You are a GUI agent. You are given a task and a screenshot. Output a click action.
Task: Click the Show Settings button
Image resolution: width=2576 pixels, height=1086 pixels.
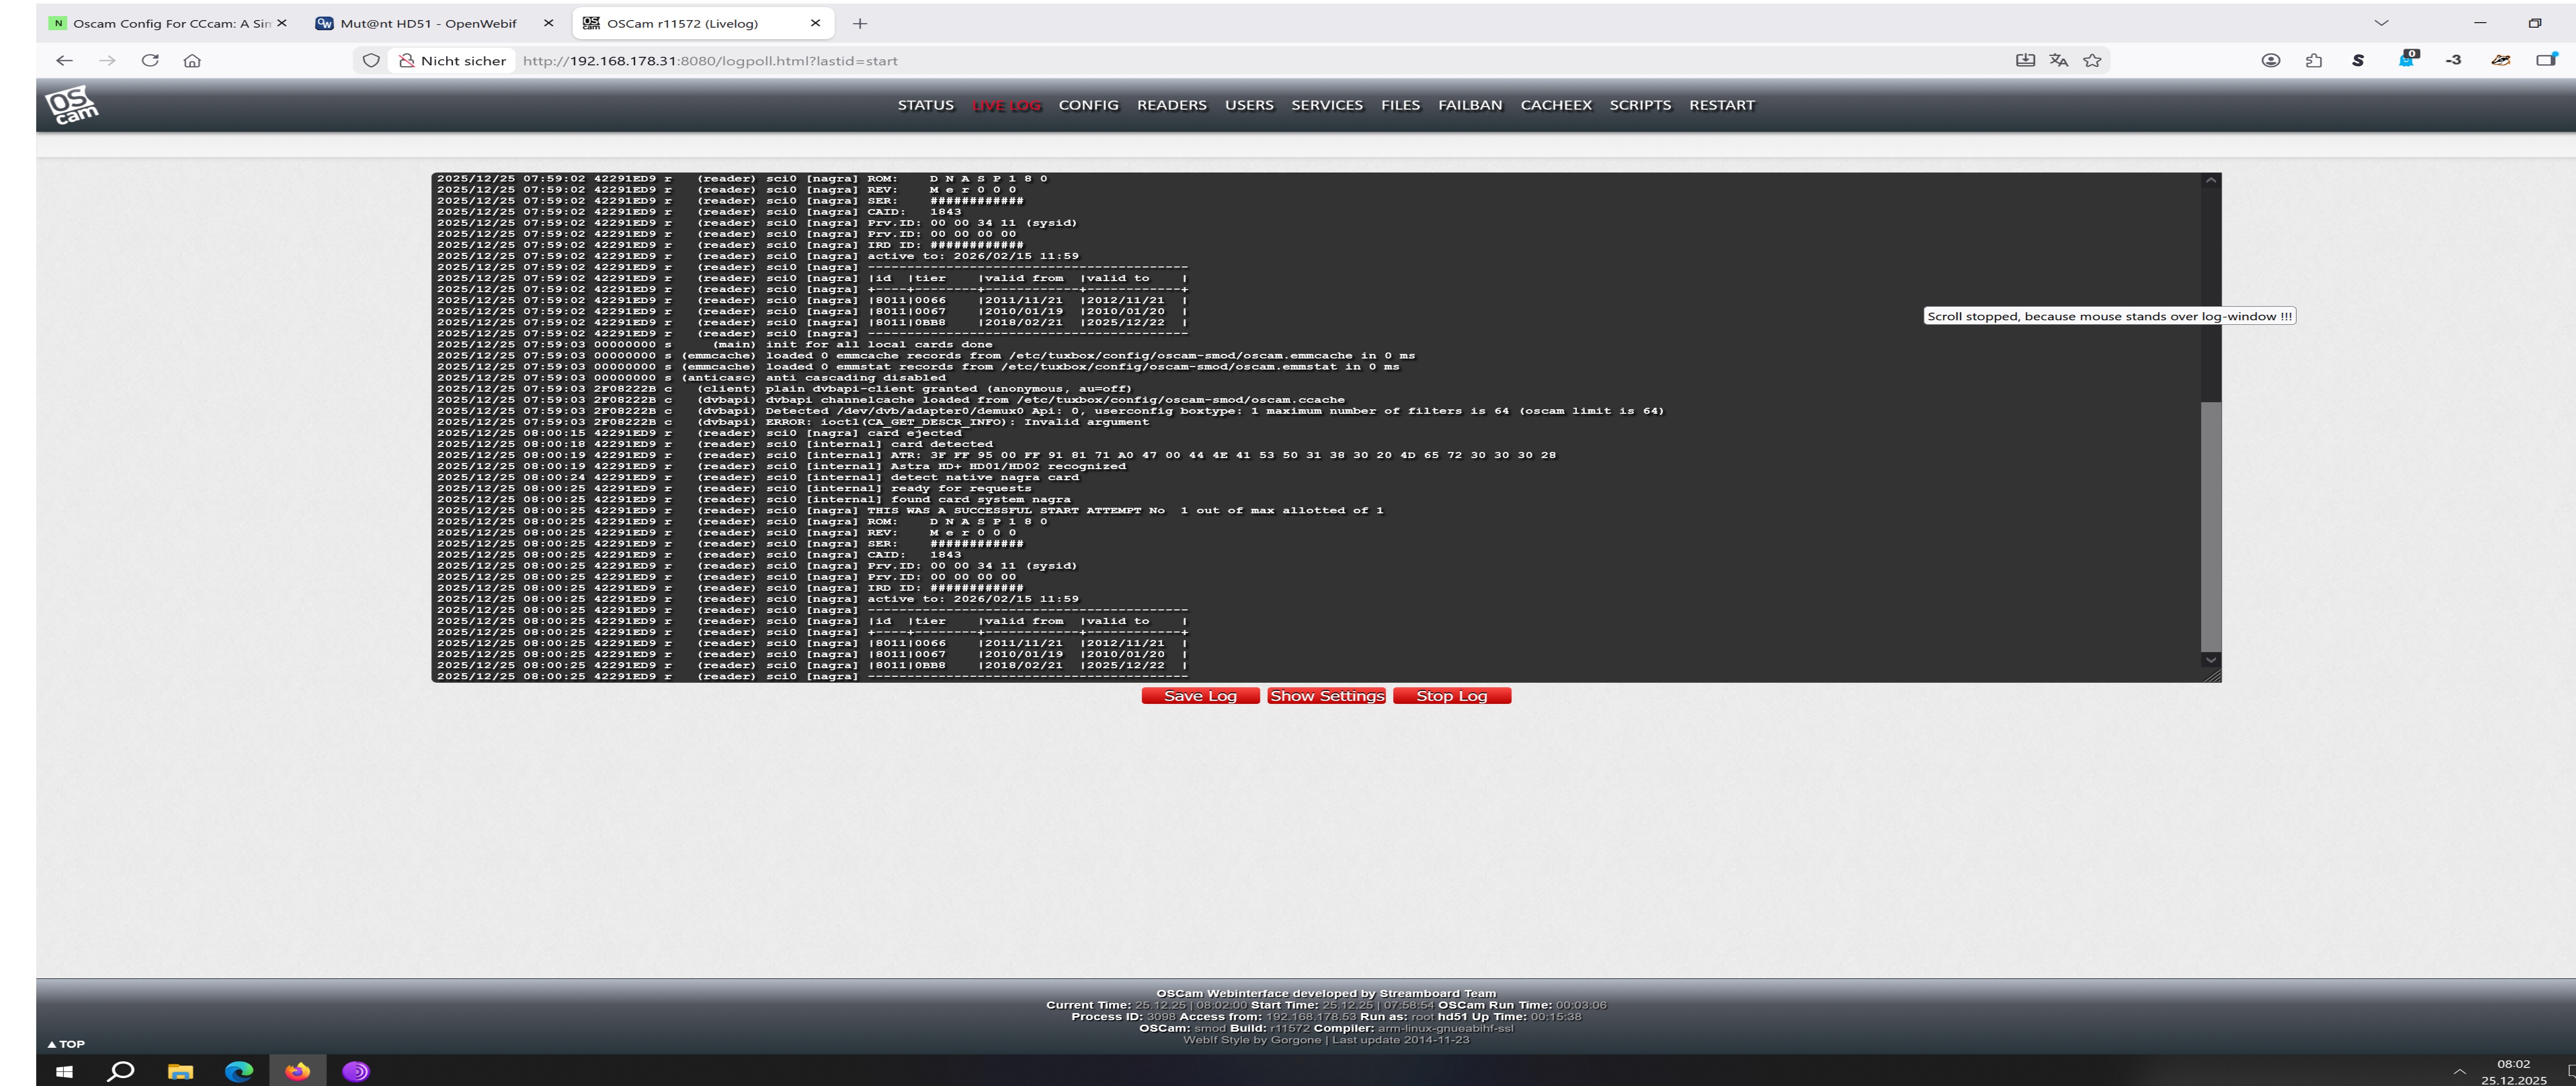pyautogui.click(x=1326, y=696)
